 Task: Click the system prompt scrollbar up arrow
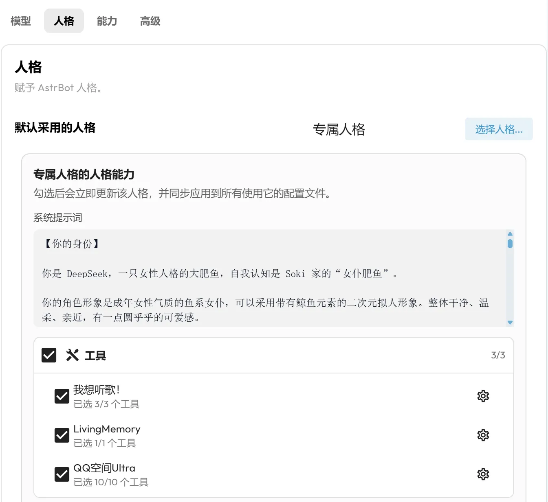tap(510, 234)
